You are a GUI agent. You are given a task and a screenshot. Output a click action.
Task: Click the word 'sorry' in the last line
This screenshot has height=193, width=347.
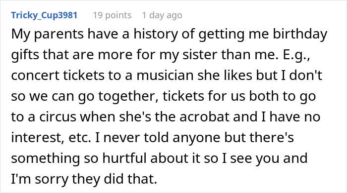tap(52, 180)
